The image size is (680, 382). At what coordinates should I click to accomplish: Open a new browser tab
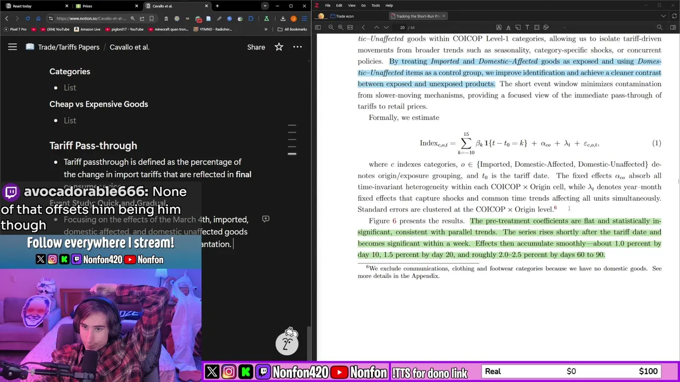pos(217,6)
